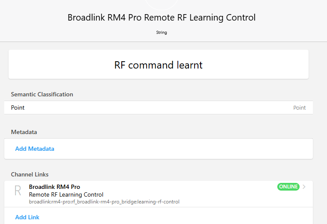Open channel link details via the chevron arrow
This screenshot has height=224, width=327.
[304, 187]
